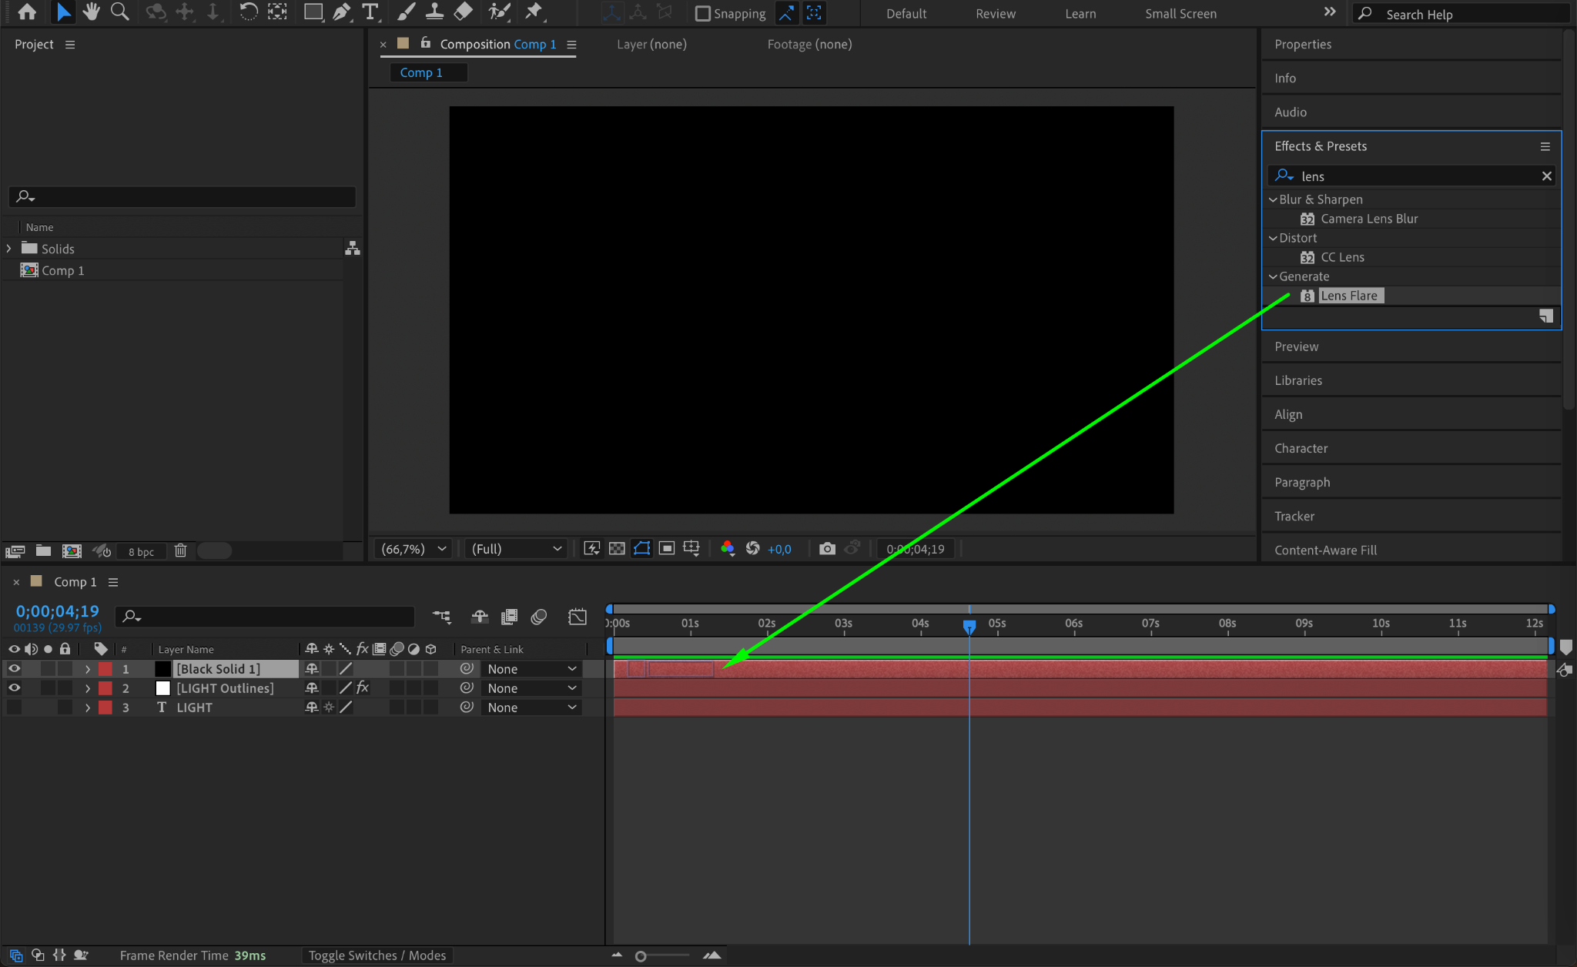Expand the Solids folder
This screenshot has height=967, width=1577.
point(8,249)
